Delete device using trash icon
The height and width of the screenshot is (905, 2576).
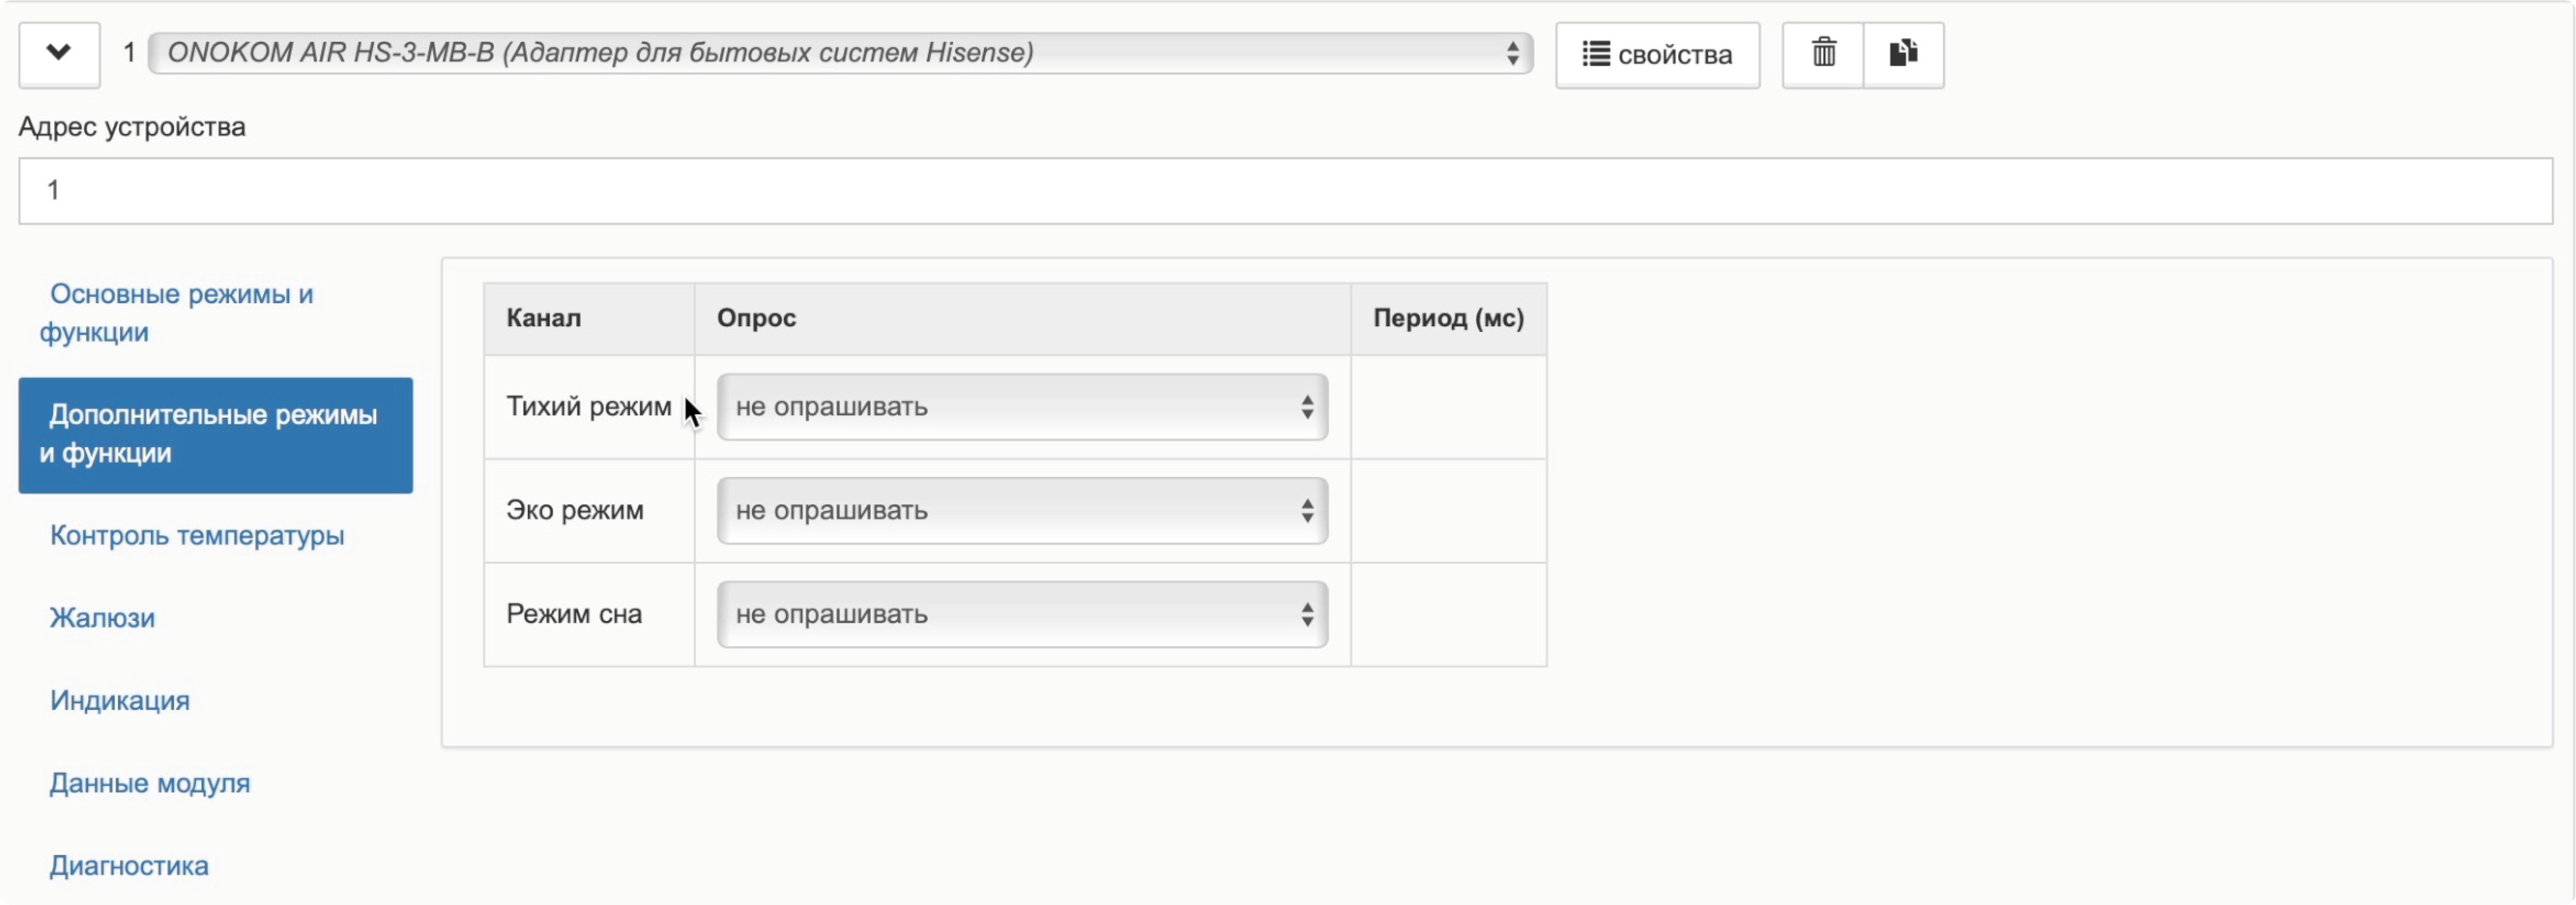tap(1823, 53)
